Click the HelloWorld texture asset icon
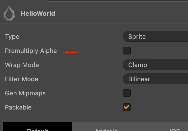Viewport: 188px width, 131px height. [9, 14]
